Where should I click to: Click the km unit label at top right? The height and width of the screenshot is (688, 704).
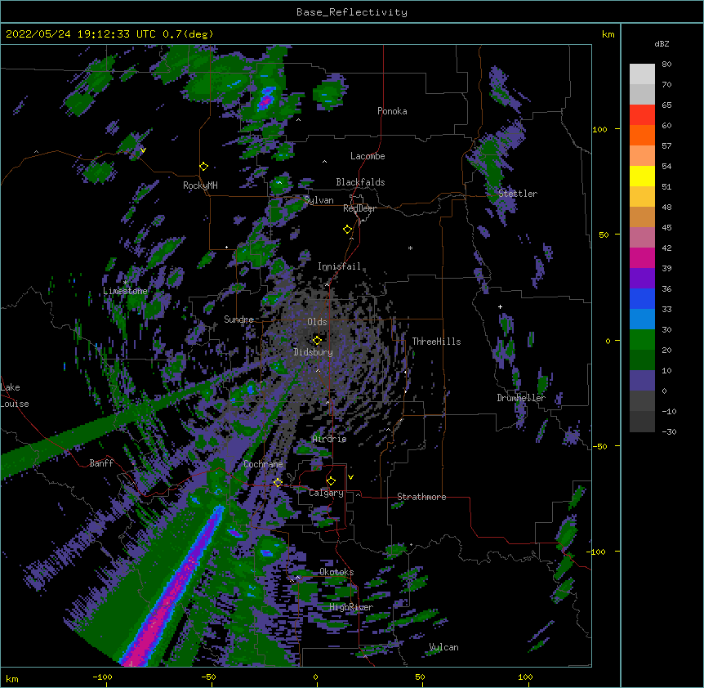608,34
